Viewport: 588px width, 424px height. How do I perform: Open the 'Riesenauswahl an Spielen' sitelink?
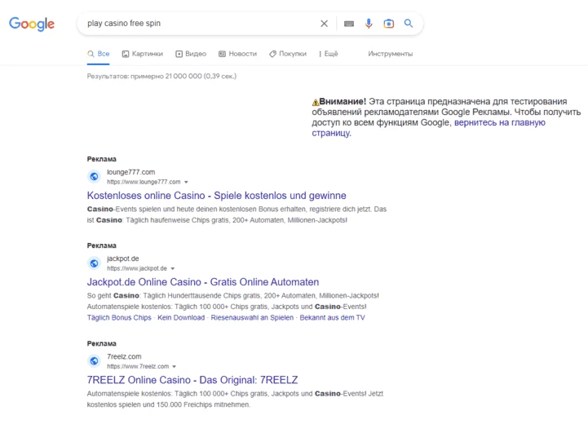point(252,317)
